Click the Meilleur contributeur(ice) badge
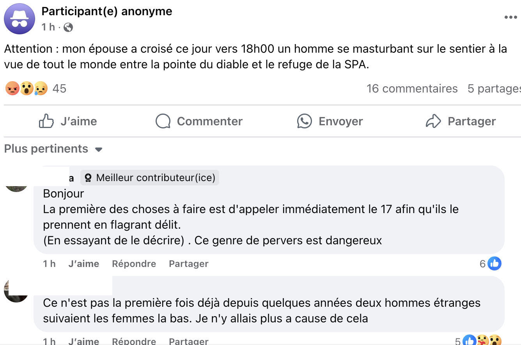This screenshot has width=521, height=345. (150, 178)
